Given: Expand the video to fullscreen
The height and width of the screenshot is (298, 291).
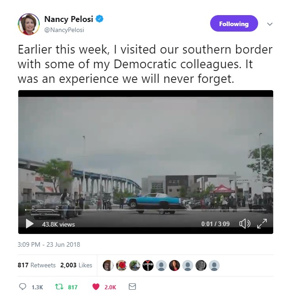Looking at the screenshot, I should pos(262,223).
